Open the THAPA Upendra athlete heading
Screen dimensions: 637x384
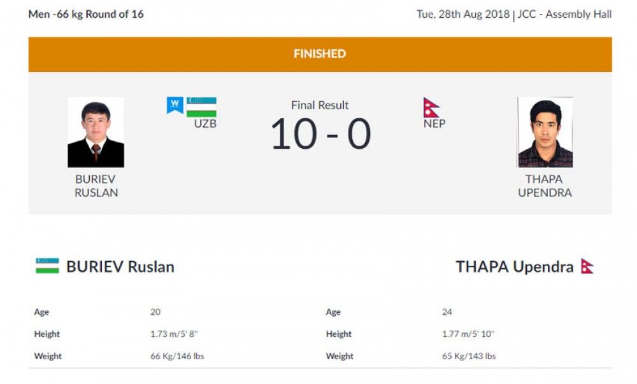pos(514,267)
